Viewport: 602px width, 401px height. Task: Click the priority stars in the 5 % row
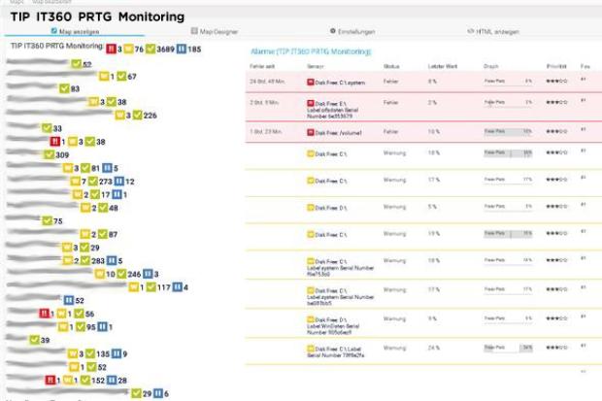(x=556, y=206)
